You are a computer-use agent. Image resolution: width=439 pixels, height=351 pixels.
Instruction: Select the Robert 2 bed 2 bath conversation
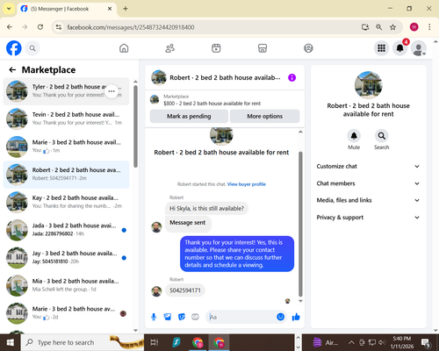(x=66, y=175)
